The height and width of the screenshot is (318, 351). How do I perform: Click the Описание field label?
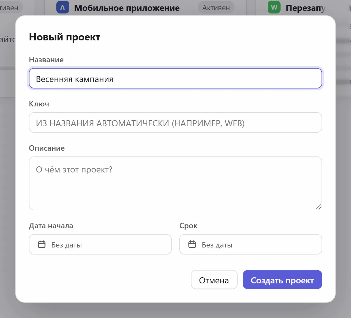[47, 148]
